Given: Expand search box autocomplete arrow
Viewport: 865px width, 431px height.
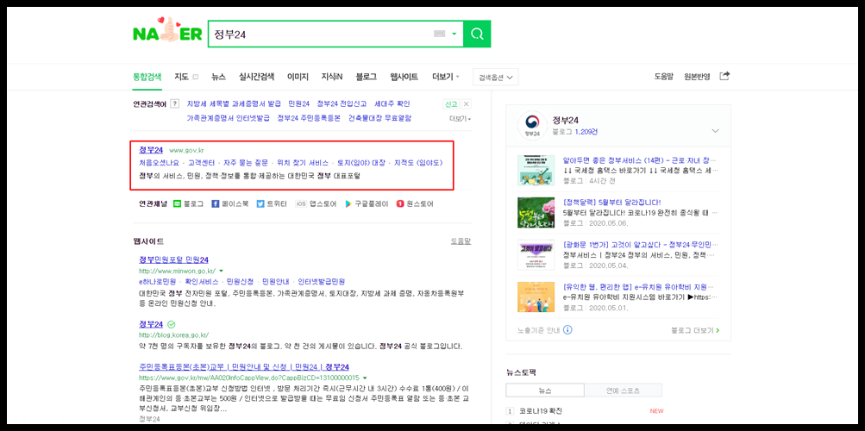Looking at the screenshot, I should click(x=454, y=34).
